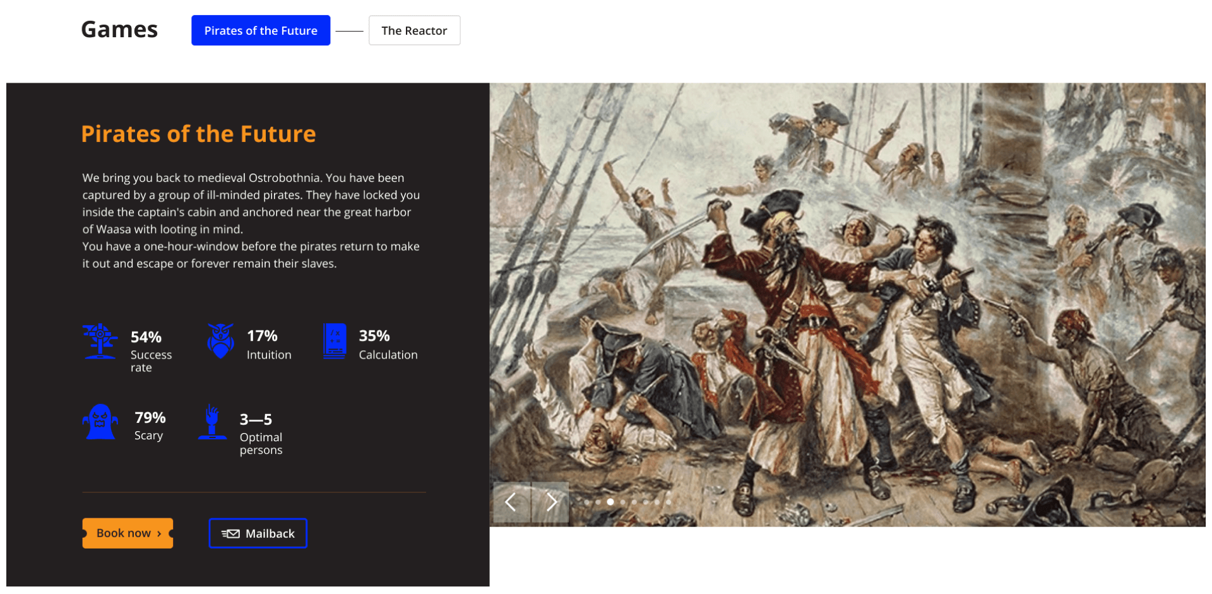Select the fourth carousel dot

point(622,502)
